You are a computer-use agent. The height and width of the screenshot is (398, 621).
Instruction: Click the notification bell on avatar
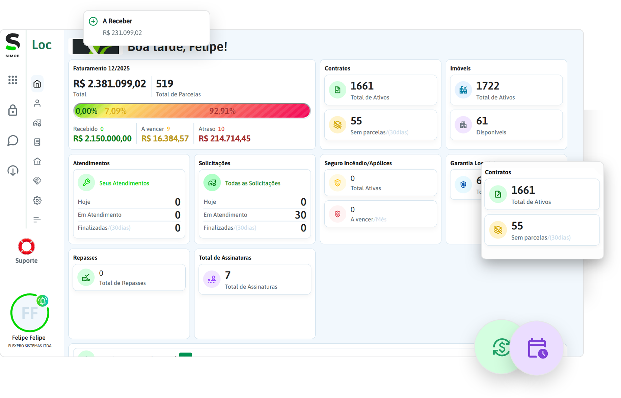tap(43, 300)
